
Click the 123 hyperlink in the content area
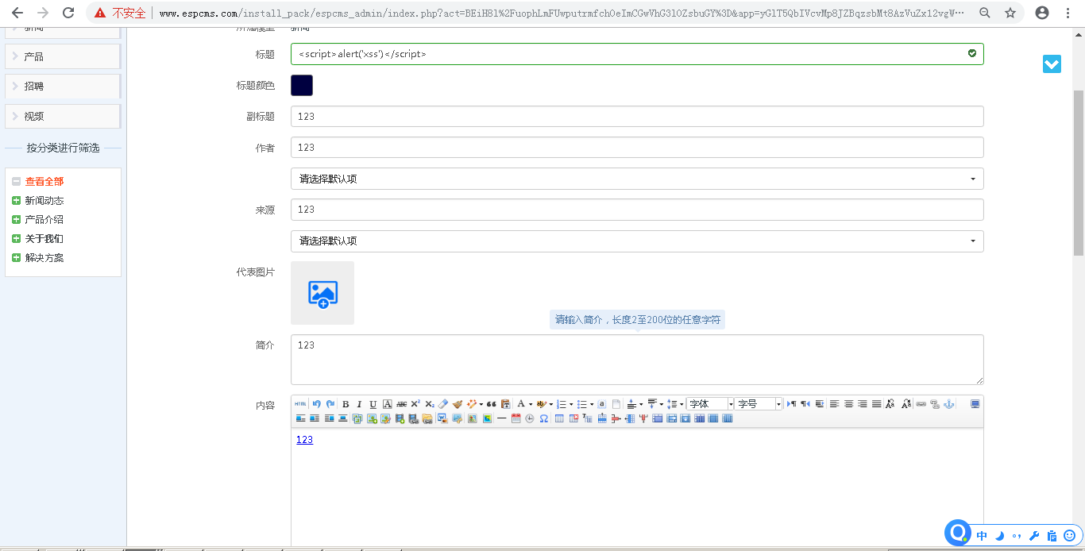pyautogui.click(x=303, y=439)
